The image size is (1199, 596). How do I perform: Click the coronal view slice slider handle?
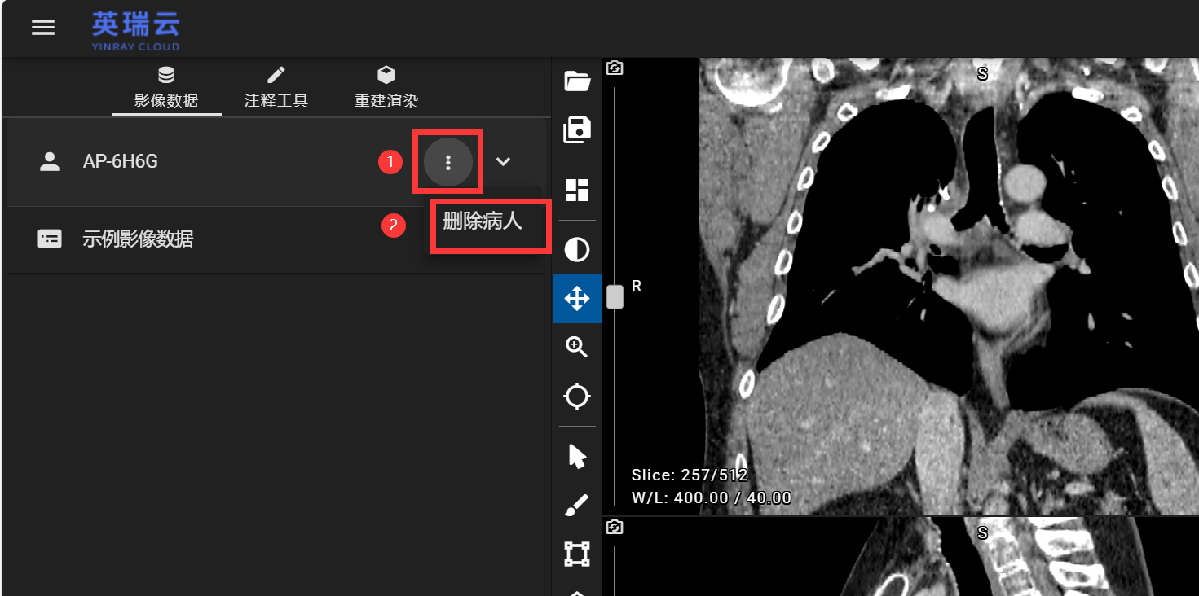[615, 297]
